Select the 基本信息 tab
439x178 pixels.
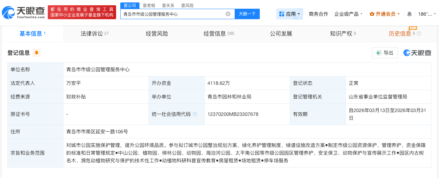point(33,34)
